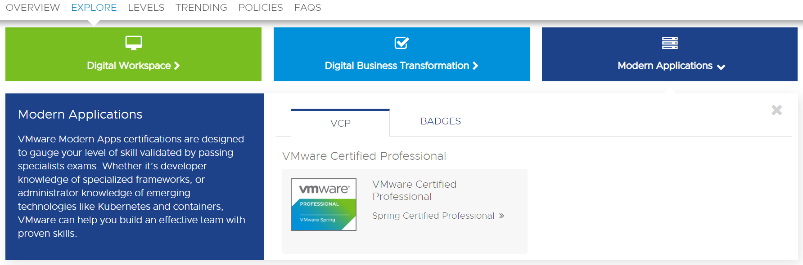
Task: Click the server stack icon on Modern Applications
Action: point(670,43)
